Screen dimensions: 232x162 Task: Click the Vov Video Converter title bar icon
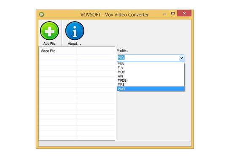[42, 14]
